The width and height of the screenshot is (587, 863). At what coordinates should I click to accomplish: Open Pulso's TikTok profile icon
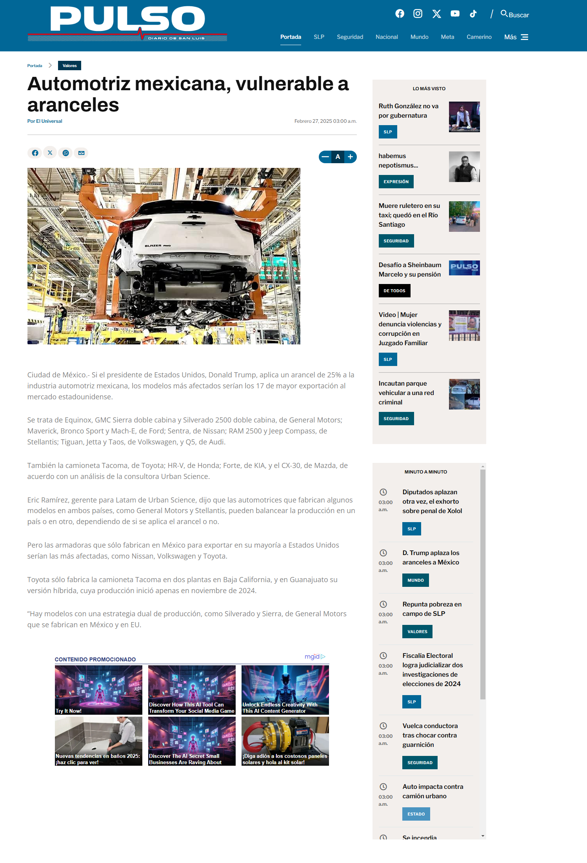pyautogui.click(x=473, y=14)
